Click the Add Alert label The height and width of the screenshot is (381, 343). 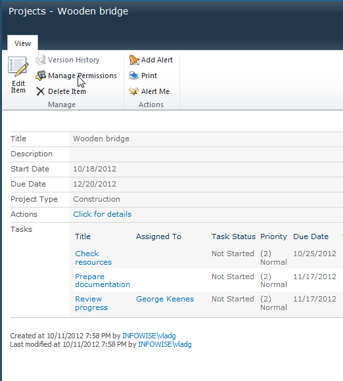pos(157,60)
